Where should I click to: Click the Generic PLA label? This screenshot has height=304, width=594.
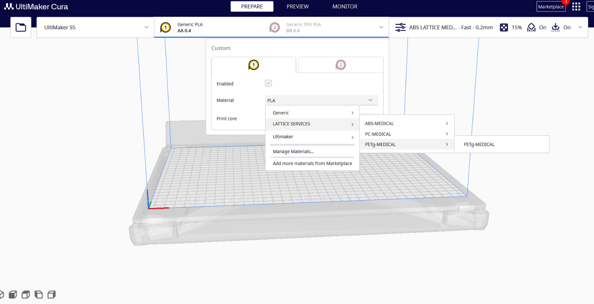(190, 24)
